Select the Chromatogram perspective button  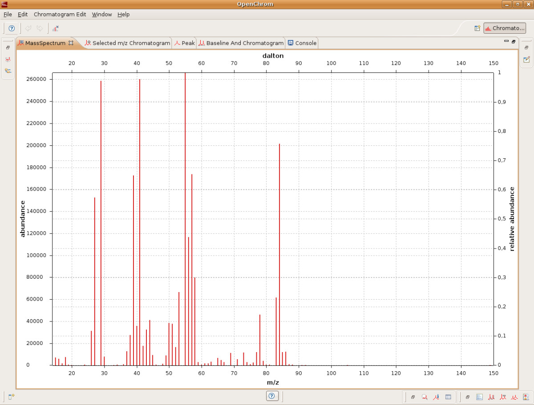(x=505, y=28)
